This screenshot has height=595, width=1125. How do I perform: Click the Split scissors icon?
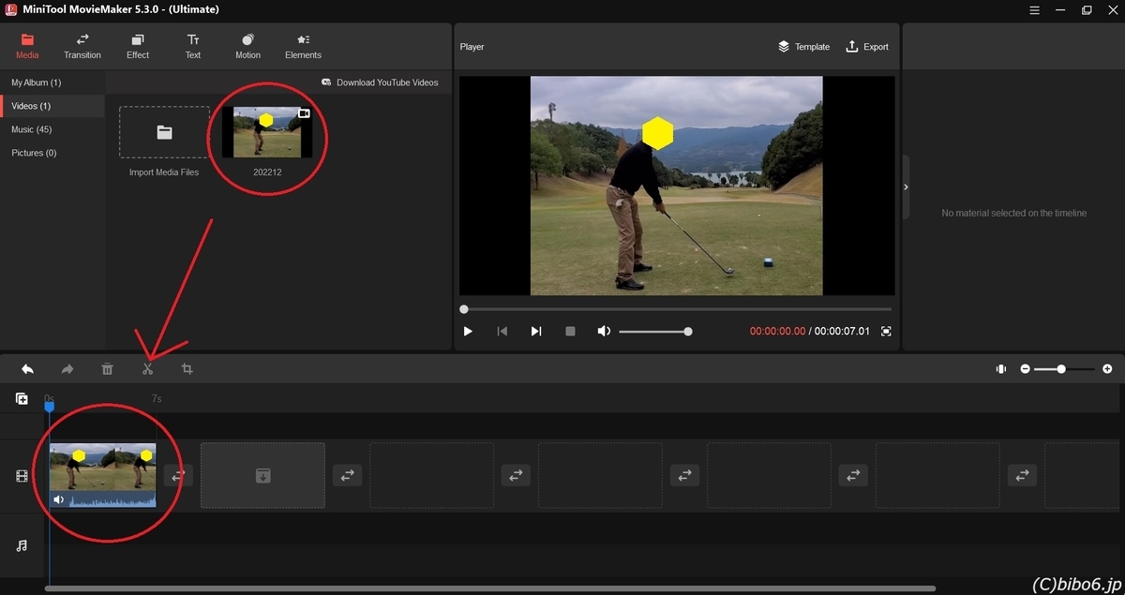click(x=147, y=369)
